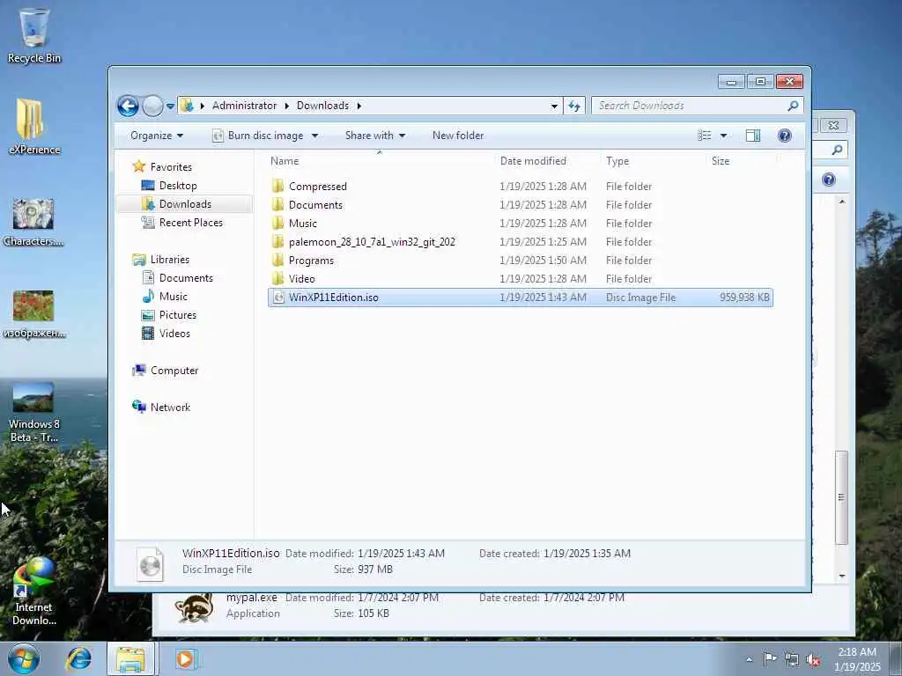902x676 pixels.
Task: Select Libraries in the navigation pane
Action: click(x=170, y=260)
